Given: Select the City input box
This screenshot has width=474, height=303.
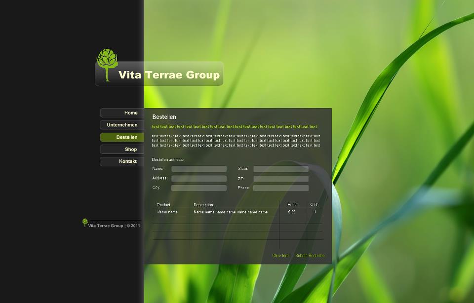Looking at the screenshot, I should (199, 188).
